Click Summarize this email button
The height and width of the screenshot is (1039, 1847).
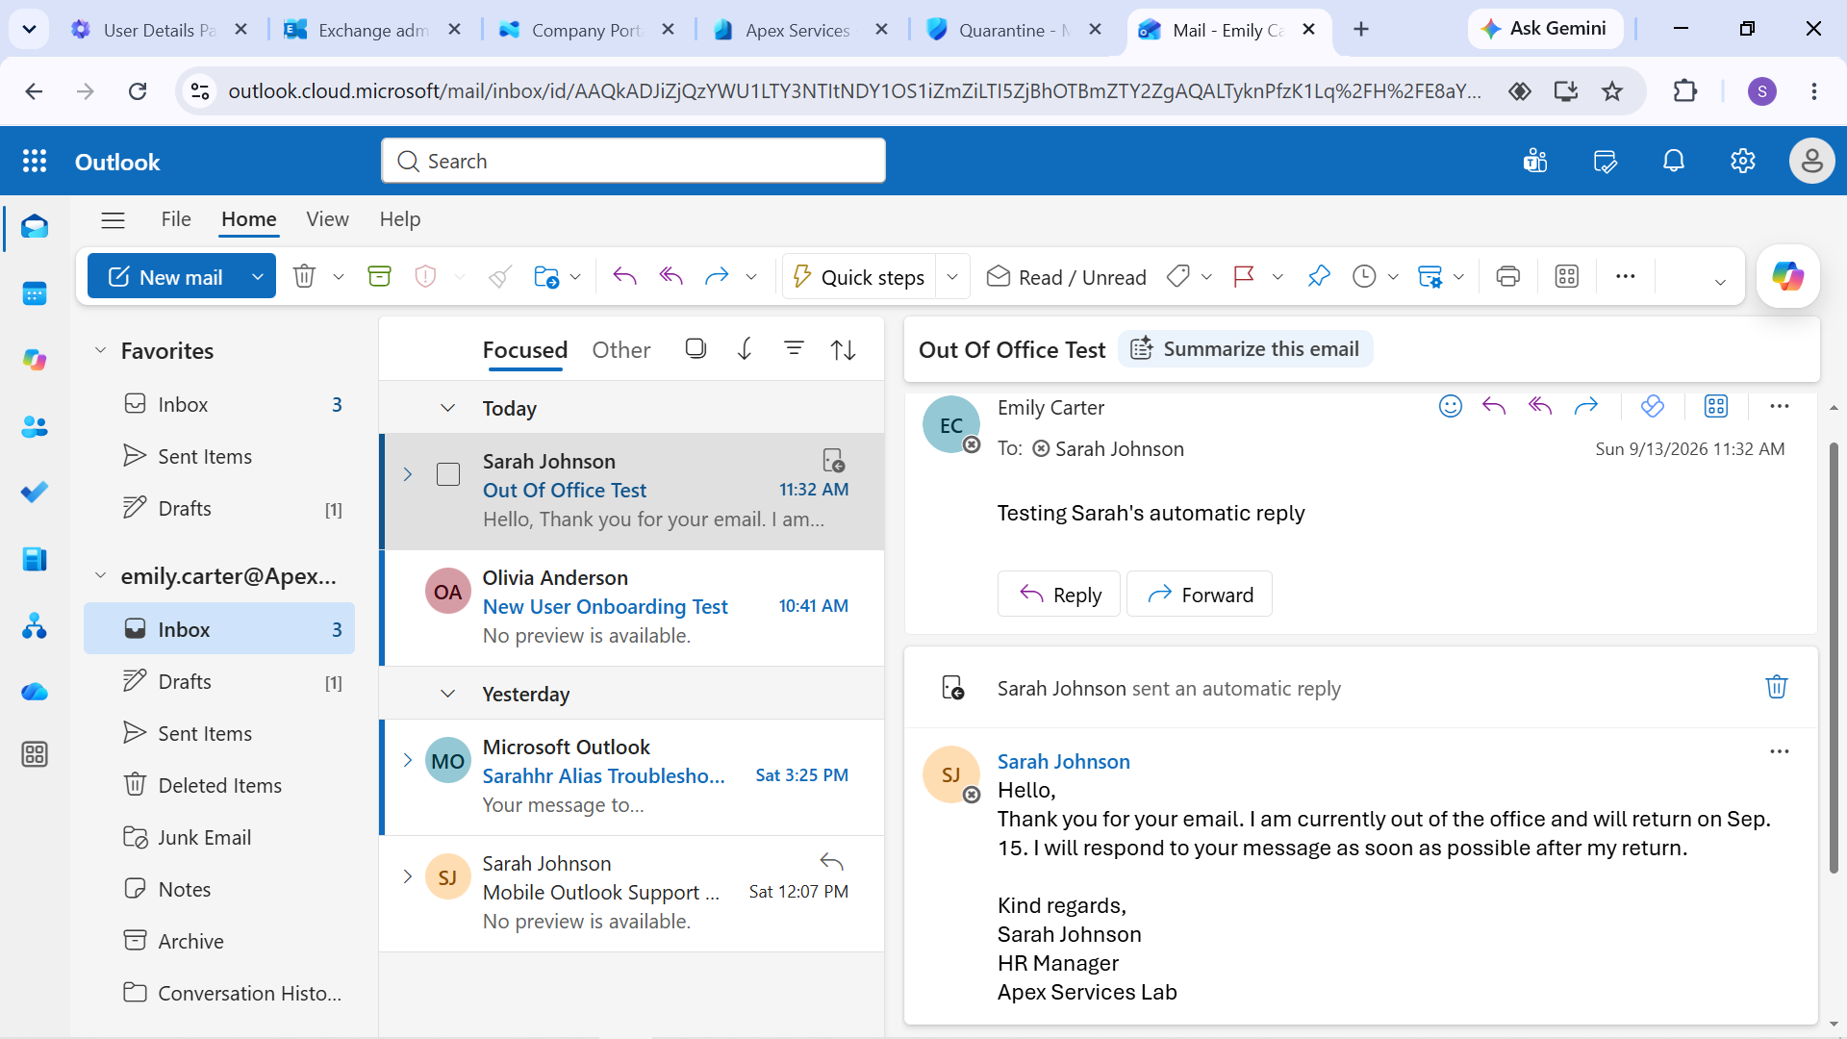coord(1246,349)
